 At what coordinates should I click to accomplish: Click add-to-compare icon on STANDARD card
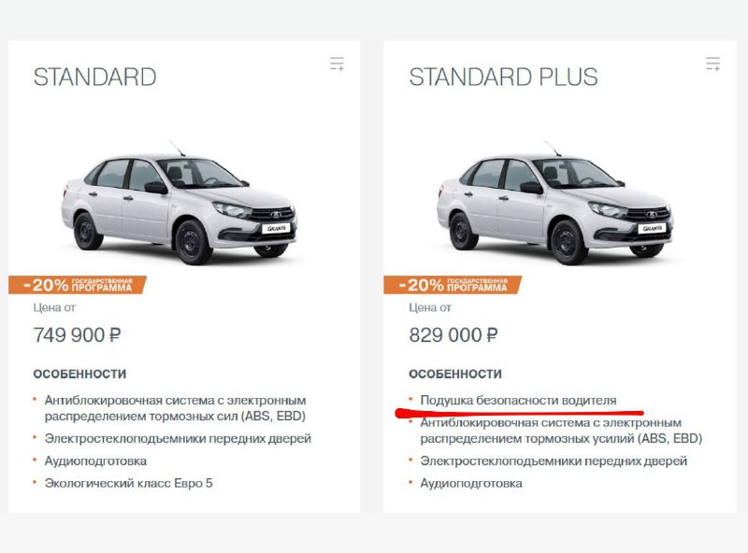[x=338, y=64]
